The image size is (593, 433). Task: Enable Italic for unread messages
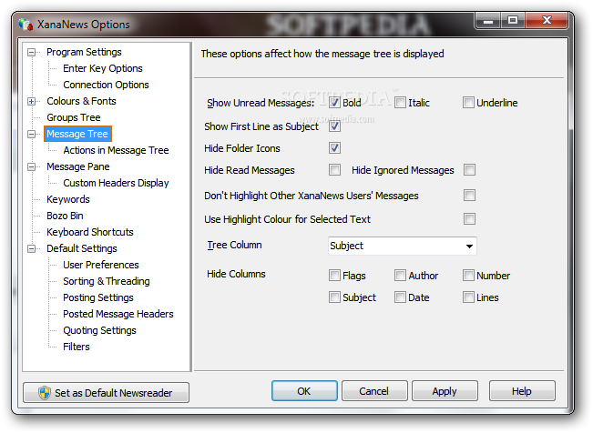click(x=400, y=103)
